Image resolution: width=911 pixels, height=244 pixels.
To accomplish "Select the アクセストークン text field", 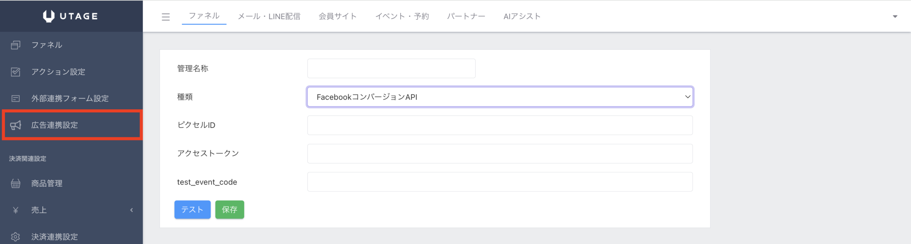I will [x=500, y=154].
